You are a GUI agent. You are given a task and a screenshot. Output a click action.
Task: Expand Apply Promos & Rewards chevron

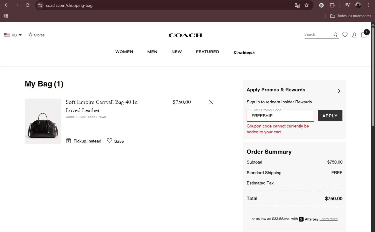click(339, 91)
